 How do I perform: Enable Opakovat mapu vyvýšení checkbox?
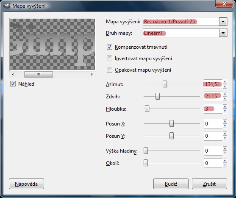(x=109, y=70)
